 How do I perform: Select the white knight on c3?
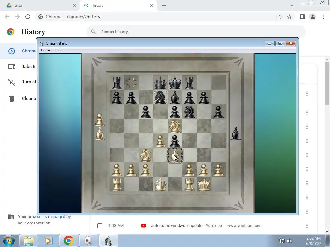[146, 155]
